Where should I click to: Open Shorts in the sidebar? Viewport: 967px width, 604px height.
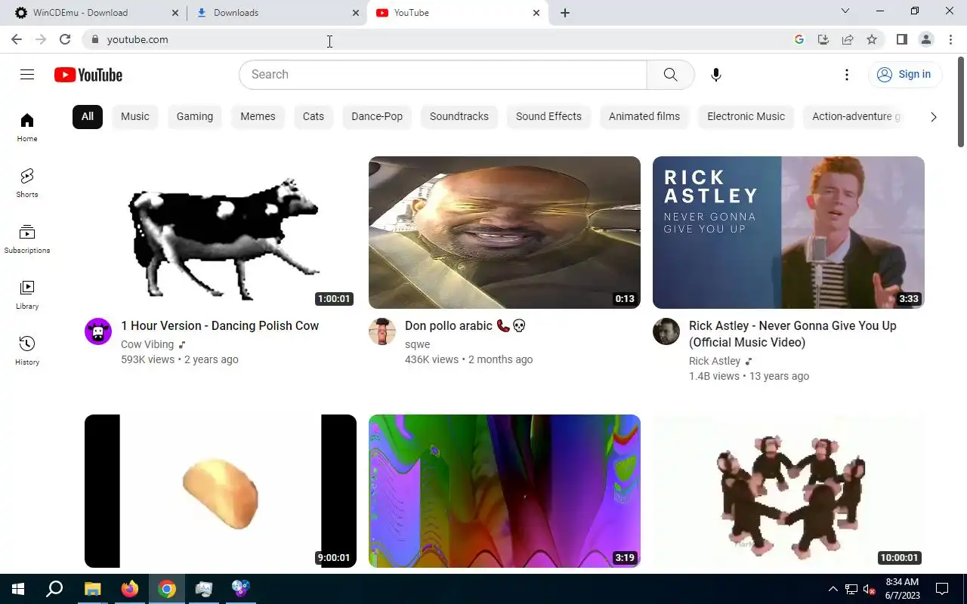click(x=27, y=183)
